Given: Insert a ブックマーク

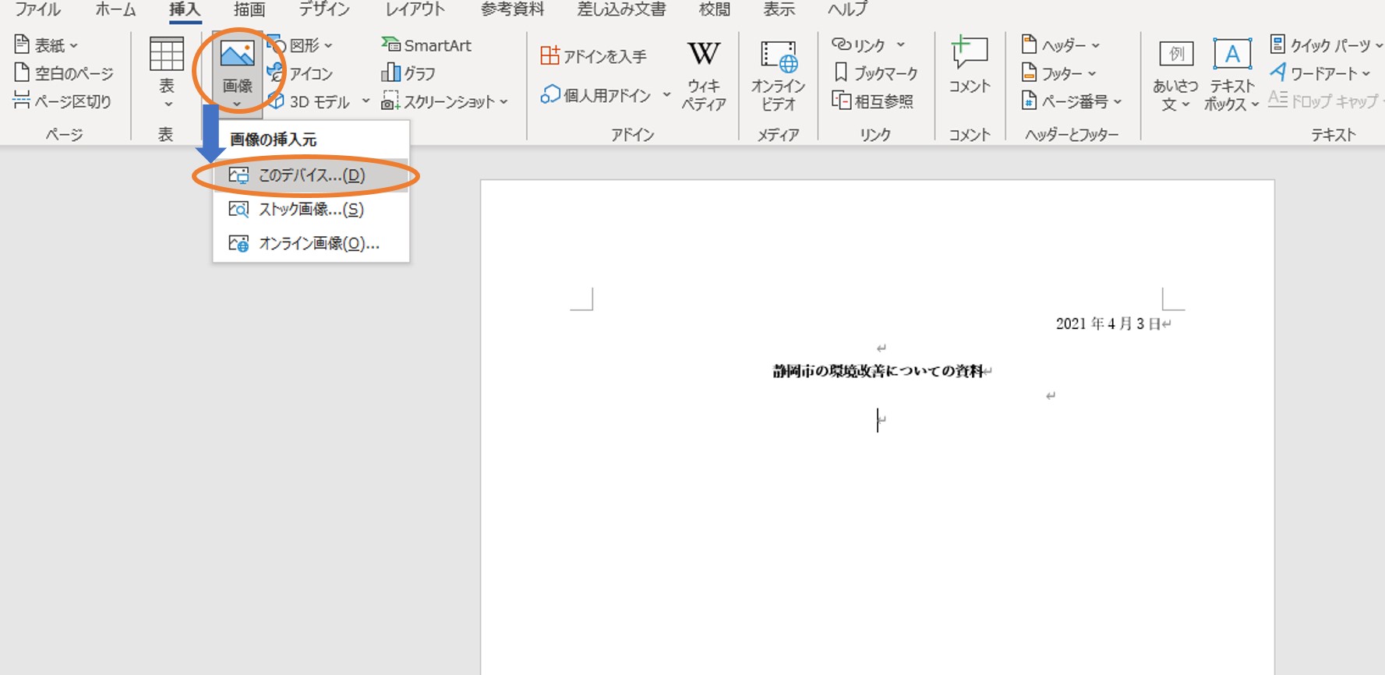Looking at the screenshot, I should point(875,73).
